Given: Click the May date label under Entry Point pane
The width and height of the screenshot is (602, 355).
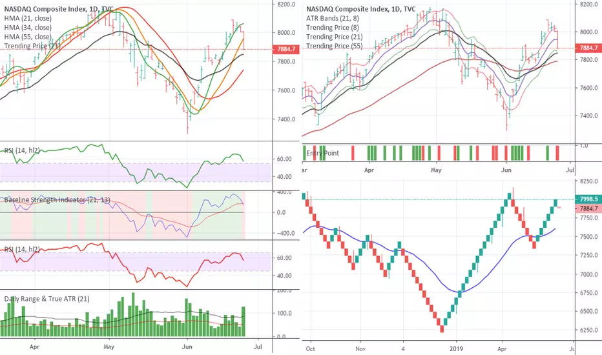Looking at the screenshot, I should click(x=436, y=170).
